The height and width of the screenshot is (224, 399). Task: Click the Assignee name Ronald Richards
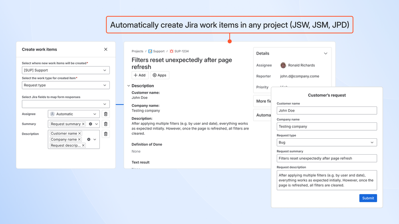[x=301, y=65]
